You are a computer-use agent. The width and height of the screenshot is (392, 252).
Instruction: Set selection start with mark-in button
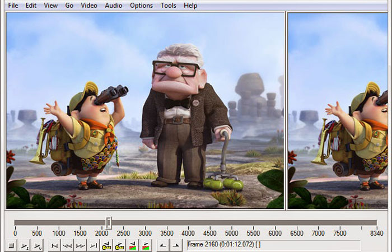point(163,245)
